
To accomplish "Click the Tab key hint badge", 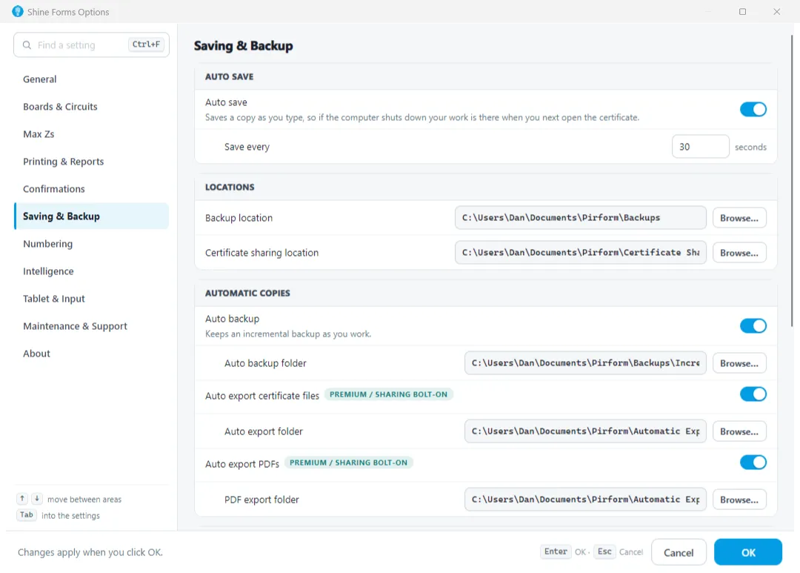I will 27,514.
